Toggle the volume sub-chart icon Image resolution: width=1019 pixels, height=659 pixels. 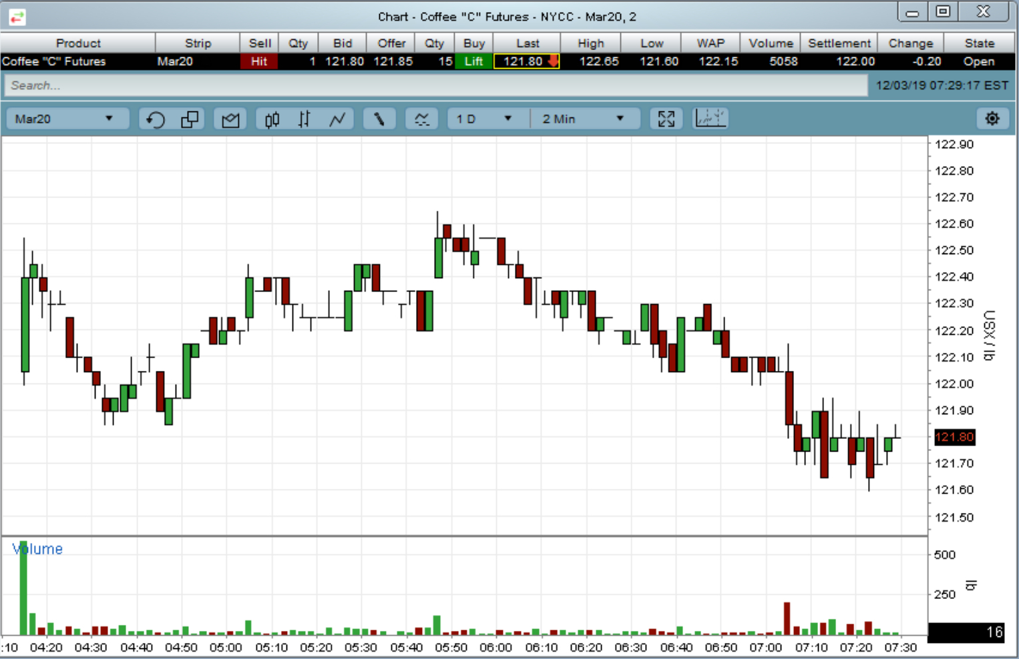(x=710, y=119)
